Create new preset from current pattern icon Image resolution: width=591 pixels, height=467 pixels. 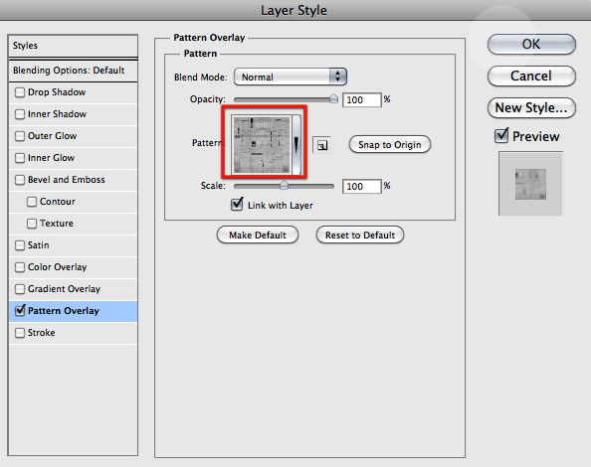pos(322,145)
